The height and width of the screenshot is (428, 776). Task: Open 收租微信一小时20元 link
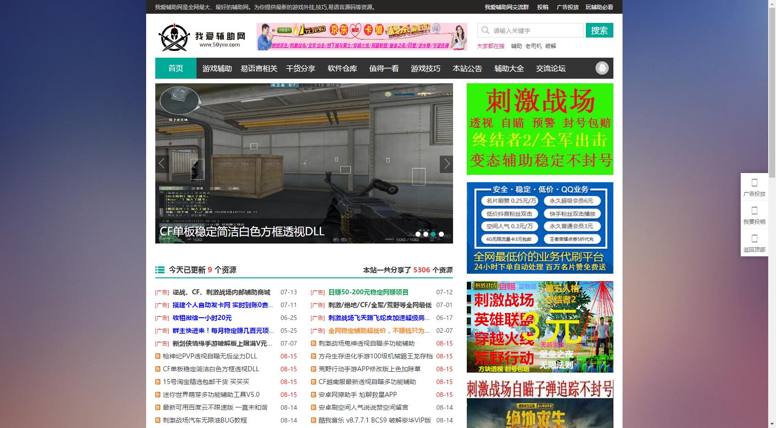coord(202,318)
